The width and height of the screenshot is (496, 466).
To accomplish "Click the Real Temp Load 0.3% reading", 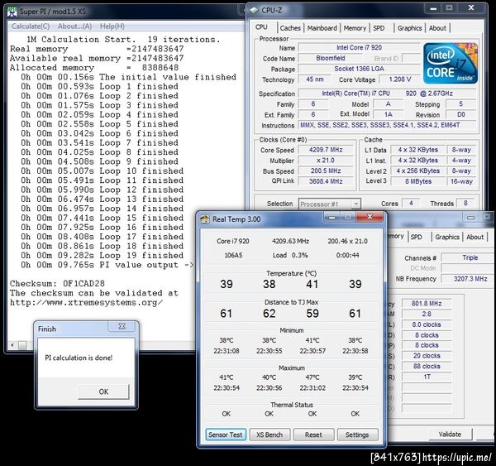I will click(x=290, y=255).
